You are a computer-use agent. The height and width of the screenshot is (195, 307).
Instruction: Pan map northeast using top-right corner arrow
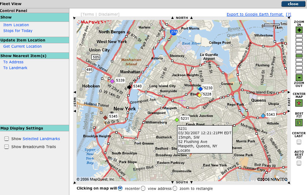pos(289,18)
